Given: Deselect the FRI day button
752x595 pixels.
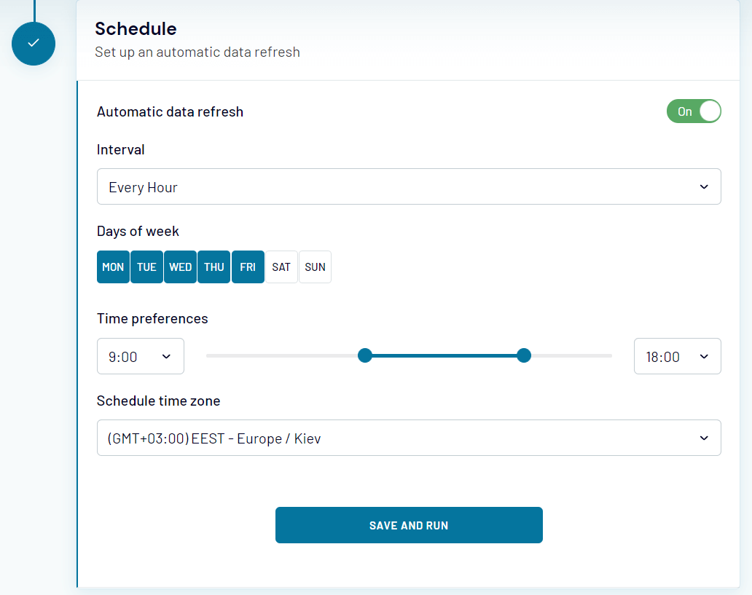Looking at the screenshot, I should (x=248, y=267).
